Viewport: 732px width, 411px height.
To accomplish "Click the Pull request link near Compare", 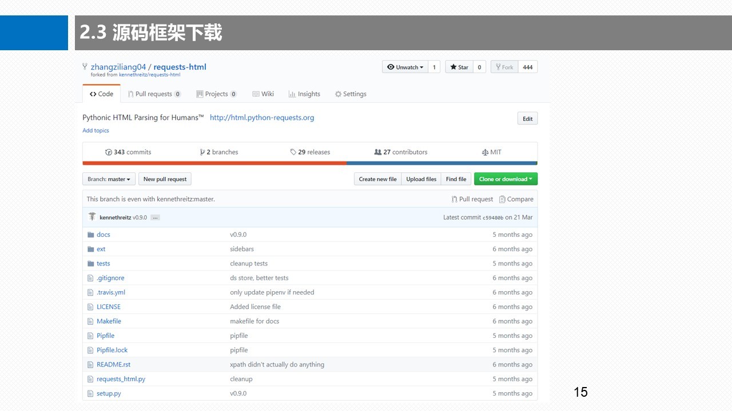I will pyautogui.click(x=472, y=199).
